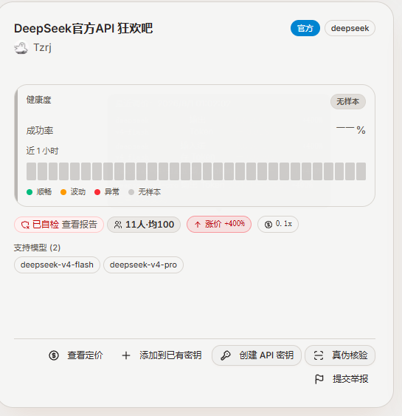Click the coin icon in 0.1x chip
This screenshot has width=402, height=416.
click(x=268, y=225)
